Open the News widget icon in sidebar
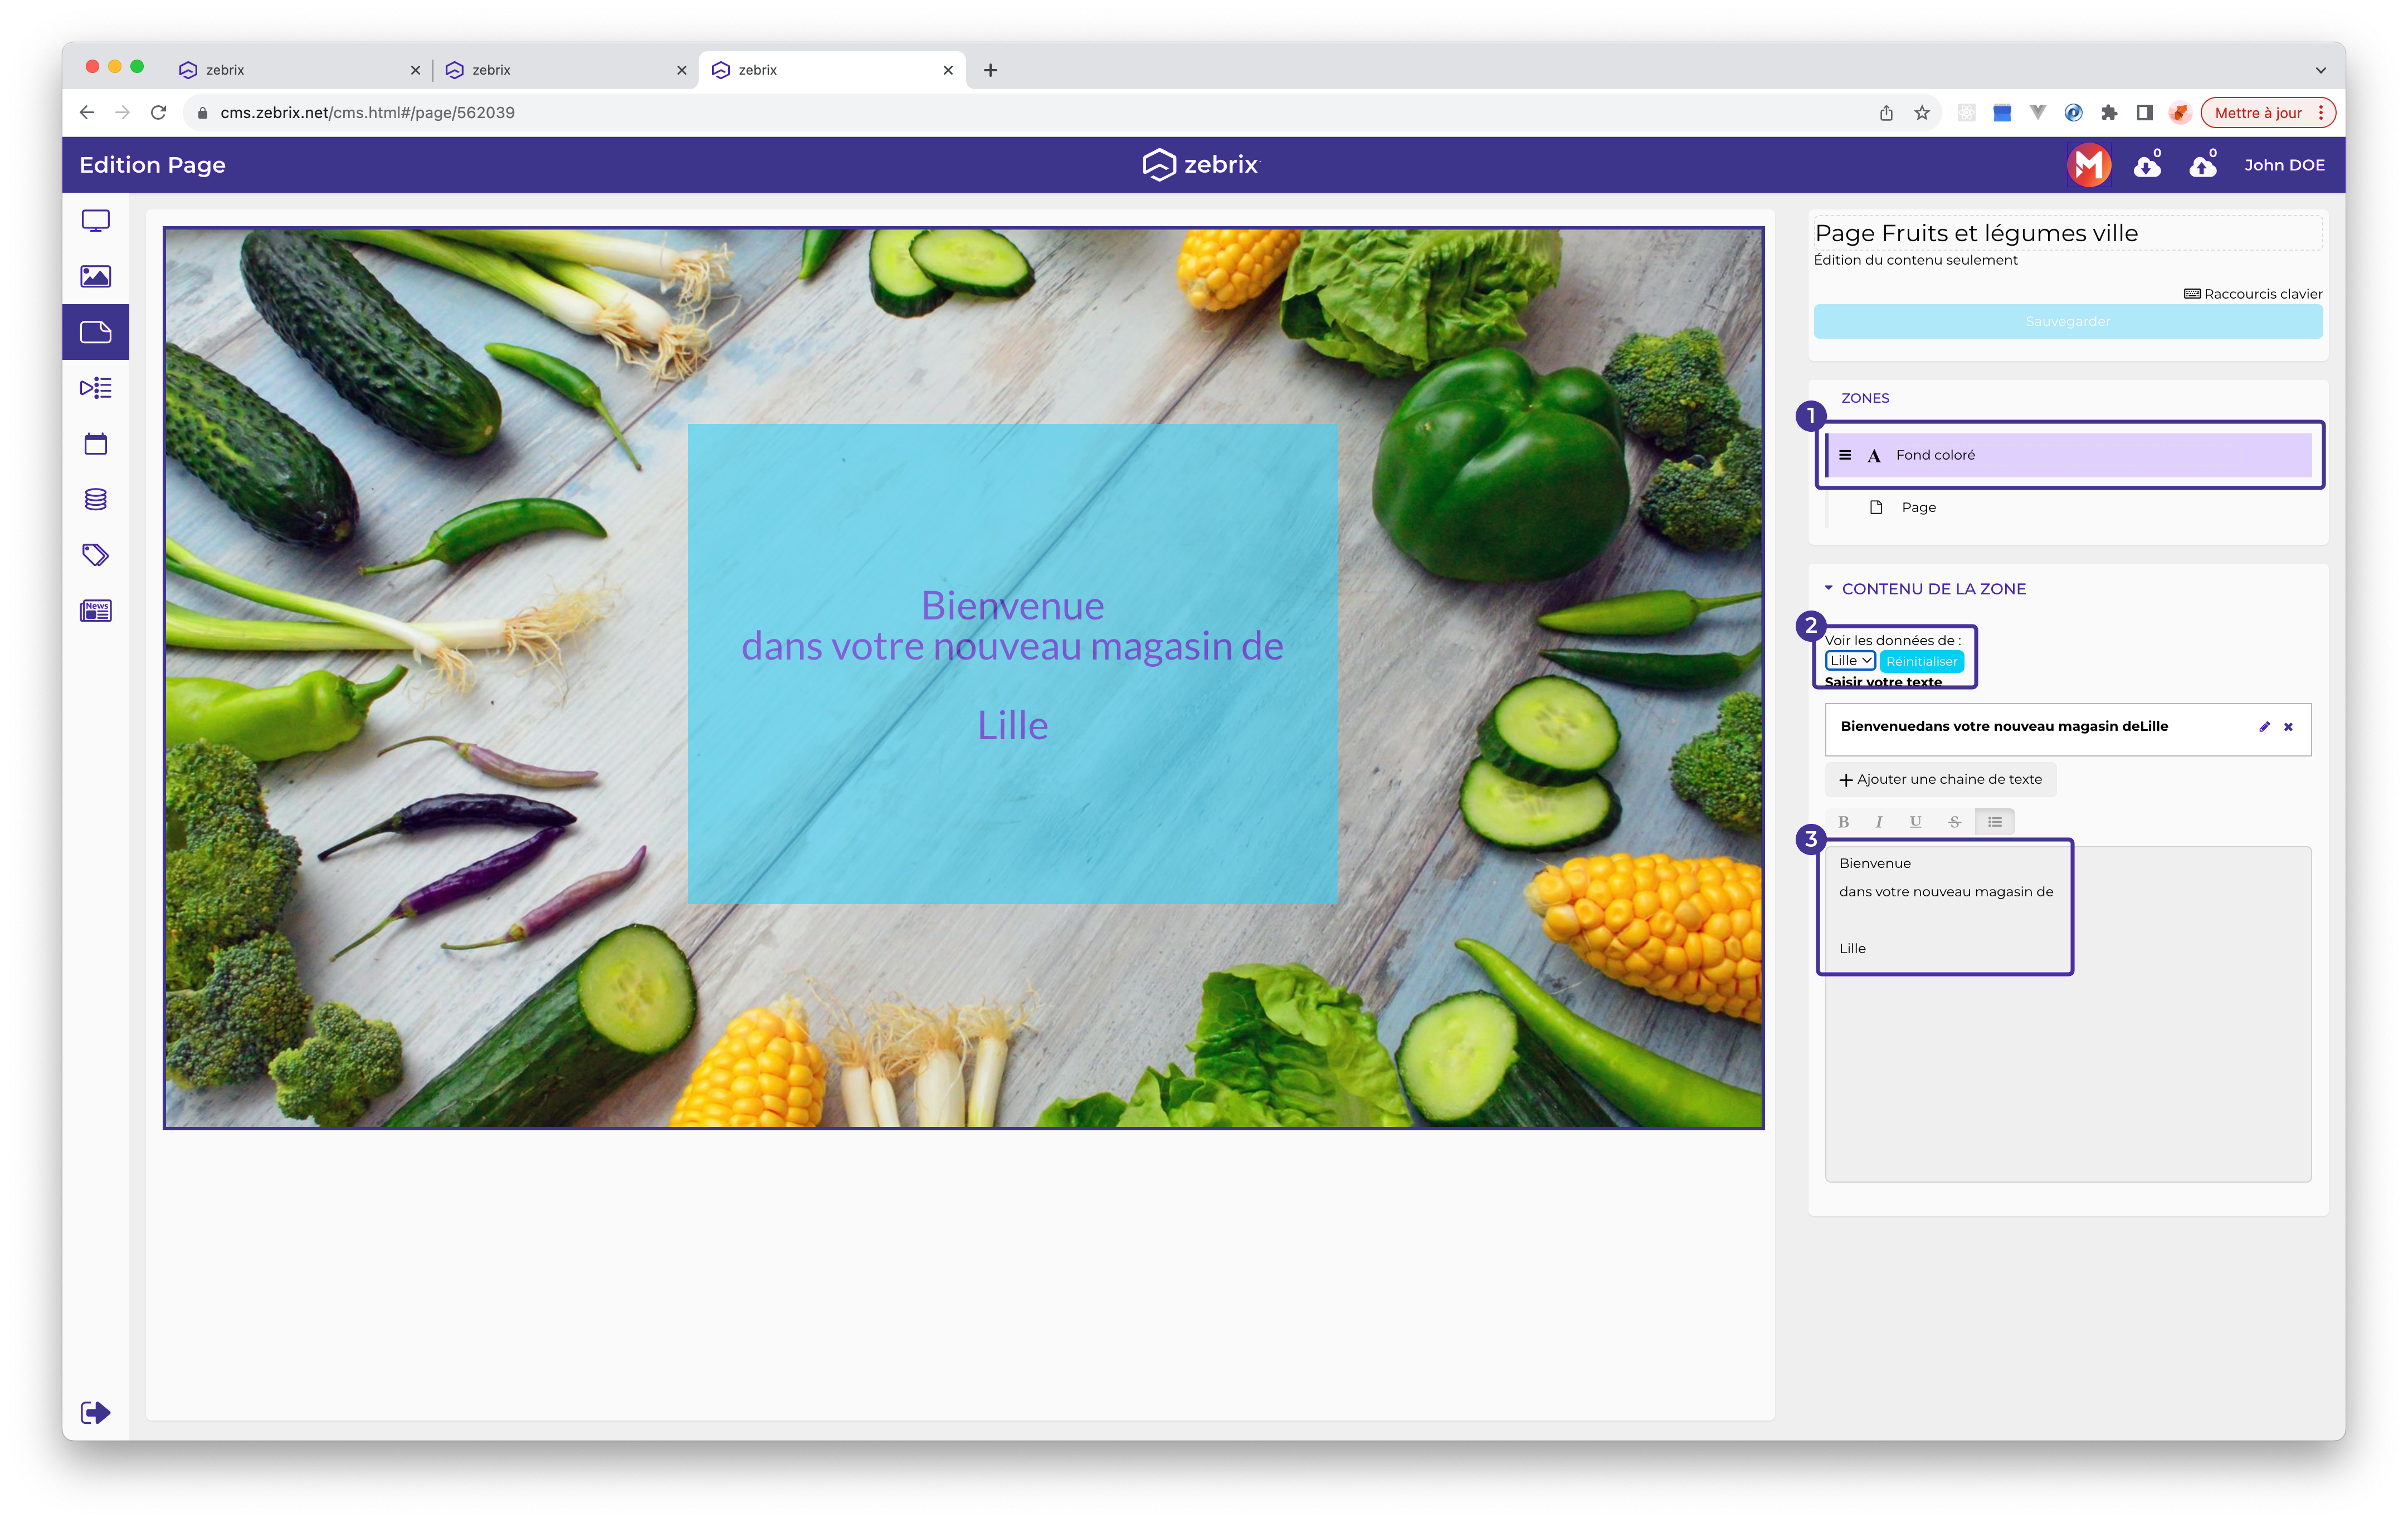This screenshot has width=2408, height=1523. click(x=95, y=610)
